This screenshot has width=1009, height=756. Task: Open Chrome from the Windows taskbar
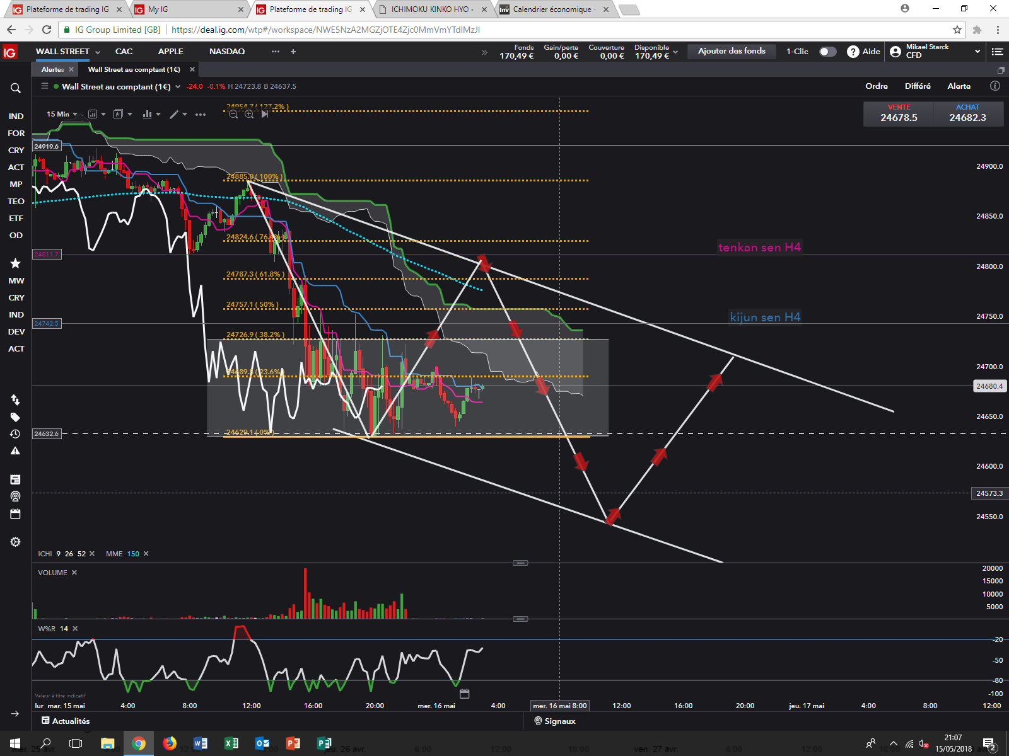(x=139, y=743)
